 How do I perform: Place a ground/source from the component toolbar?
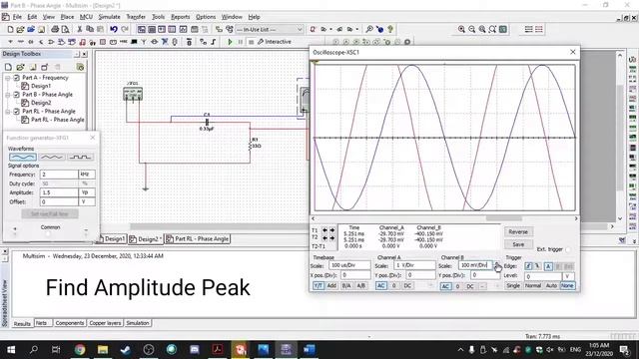[x=10, y=42]
